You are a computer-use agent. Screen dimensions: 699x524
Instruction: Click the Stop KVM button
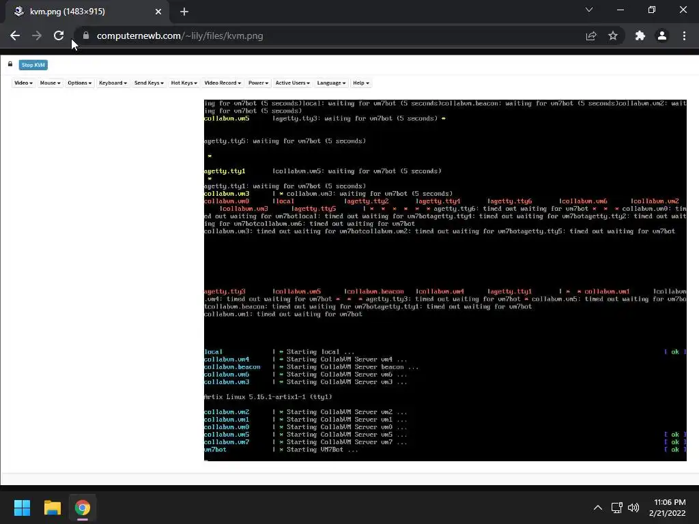33,65
